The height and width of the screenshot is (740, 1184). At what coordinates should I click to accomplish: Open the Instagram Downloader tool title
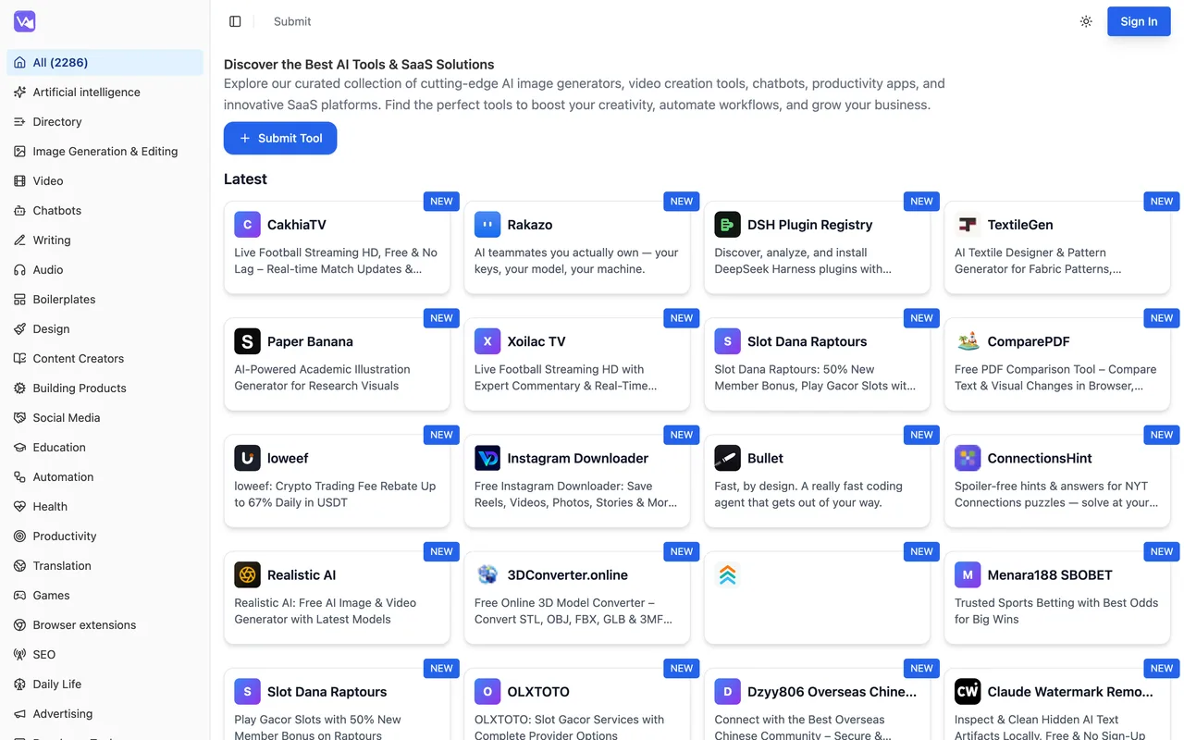point(578,458)
